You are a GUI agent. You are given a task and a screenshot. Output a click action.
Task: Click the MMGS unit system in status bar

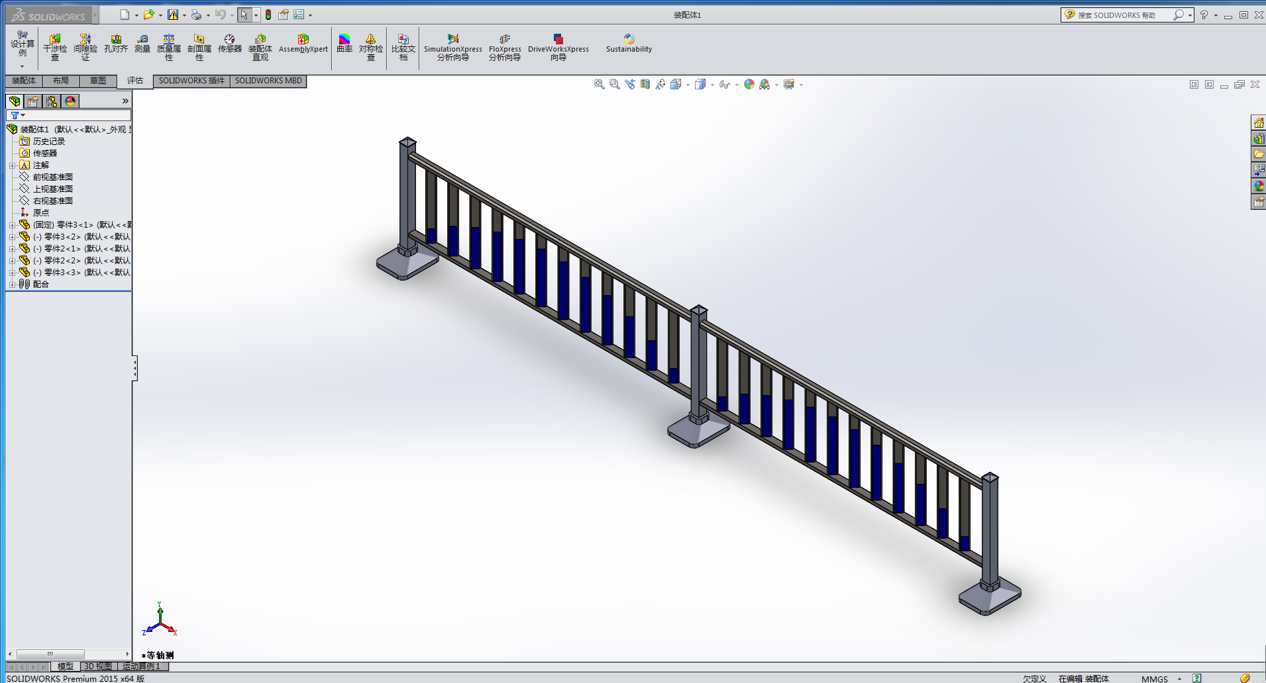coord(1155,678)
